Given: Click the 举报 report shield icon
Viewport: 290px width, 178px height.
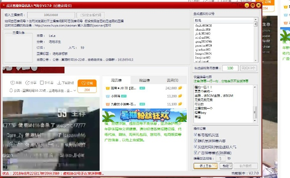Looking at the screenshot, I should click(12, 83).
